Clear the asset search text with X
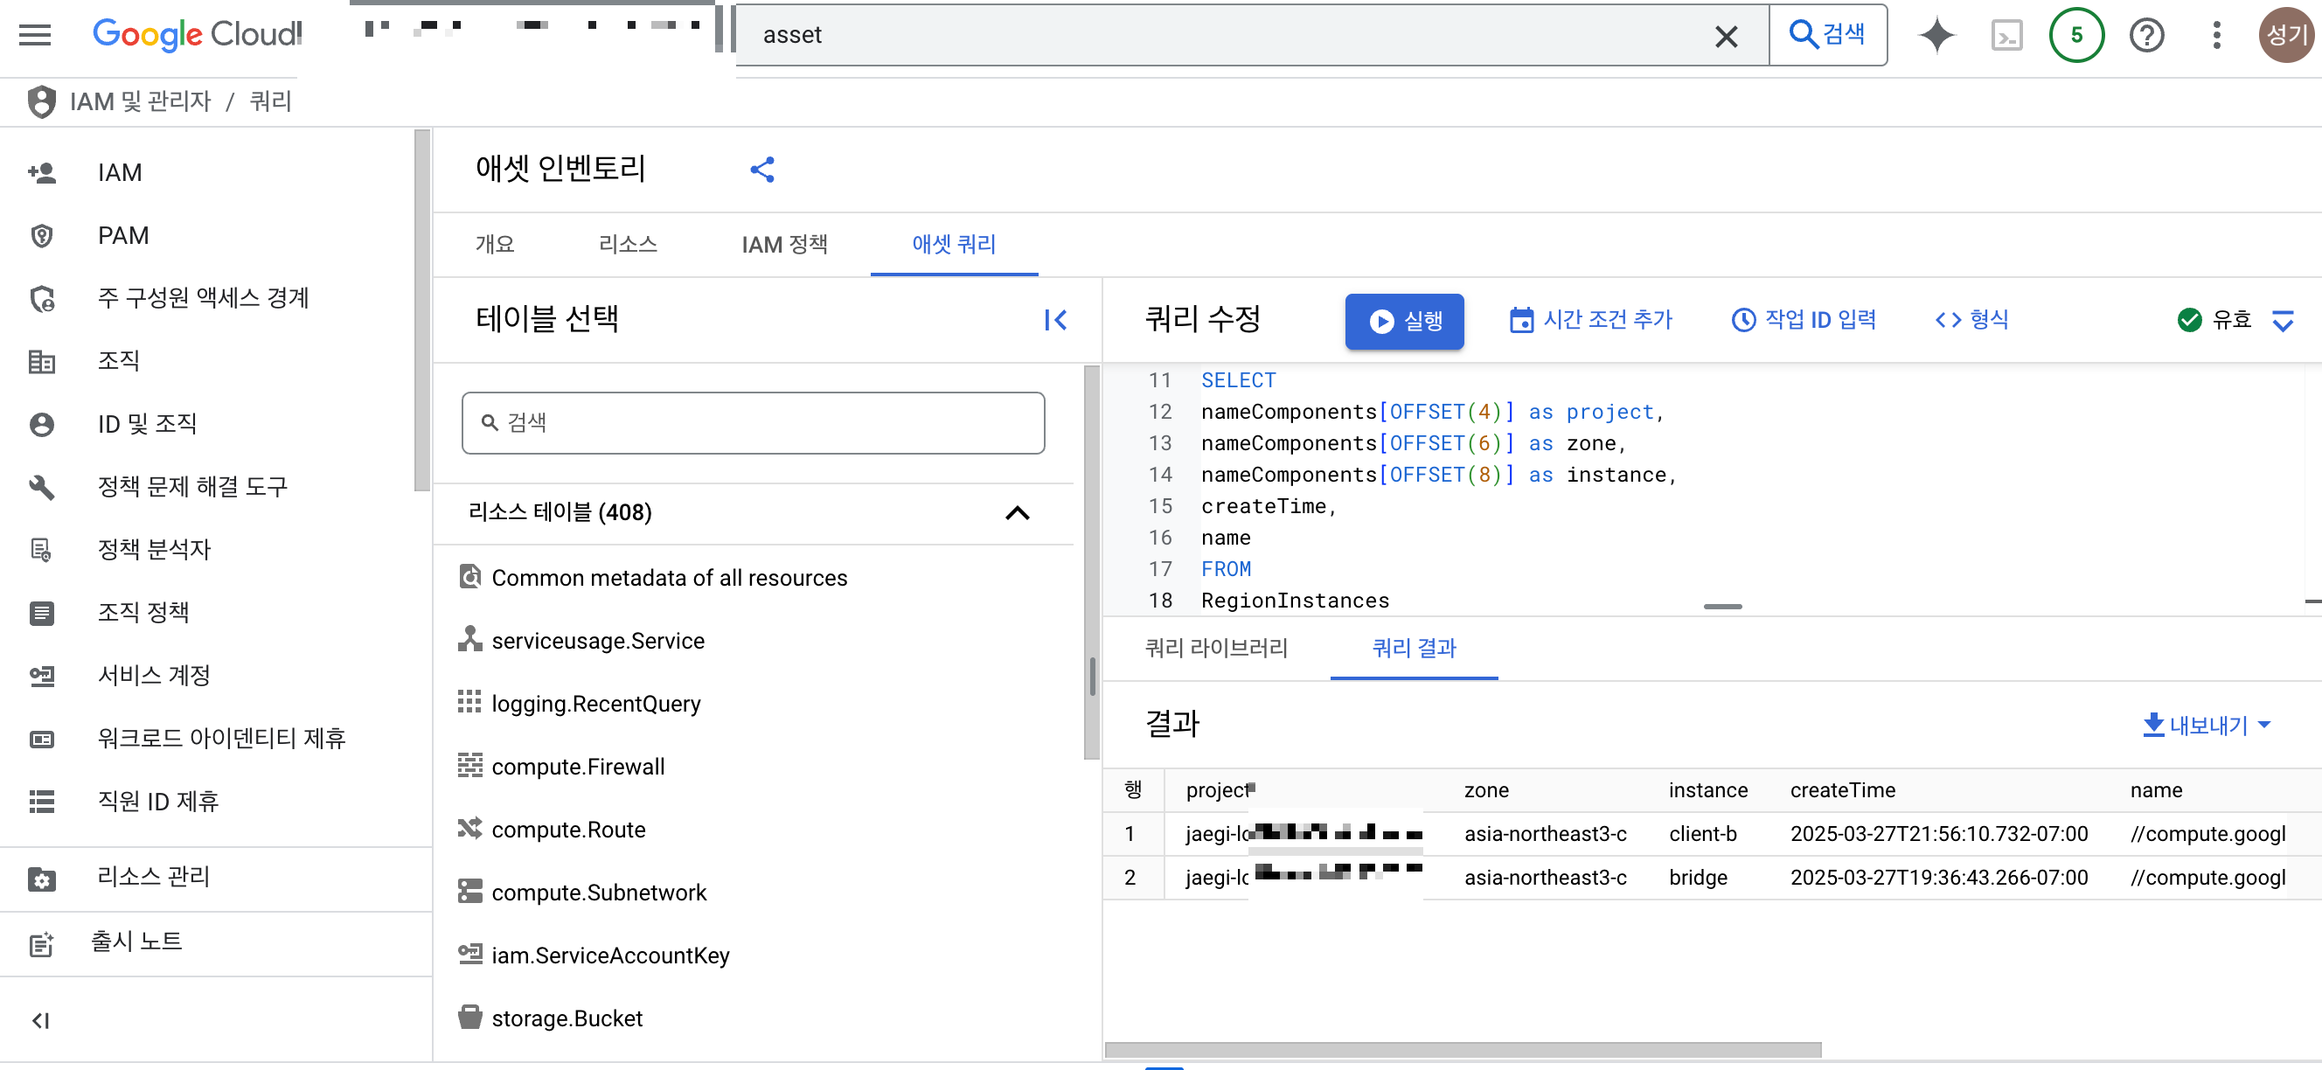The width and height of the screenshot is (2322, 1070). 1725,36
